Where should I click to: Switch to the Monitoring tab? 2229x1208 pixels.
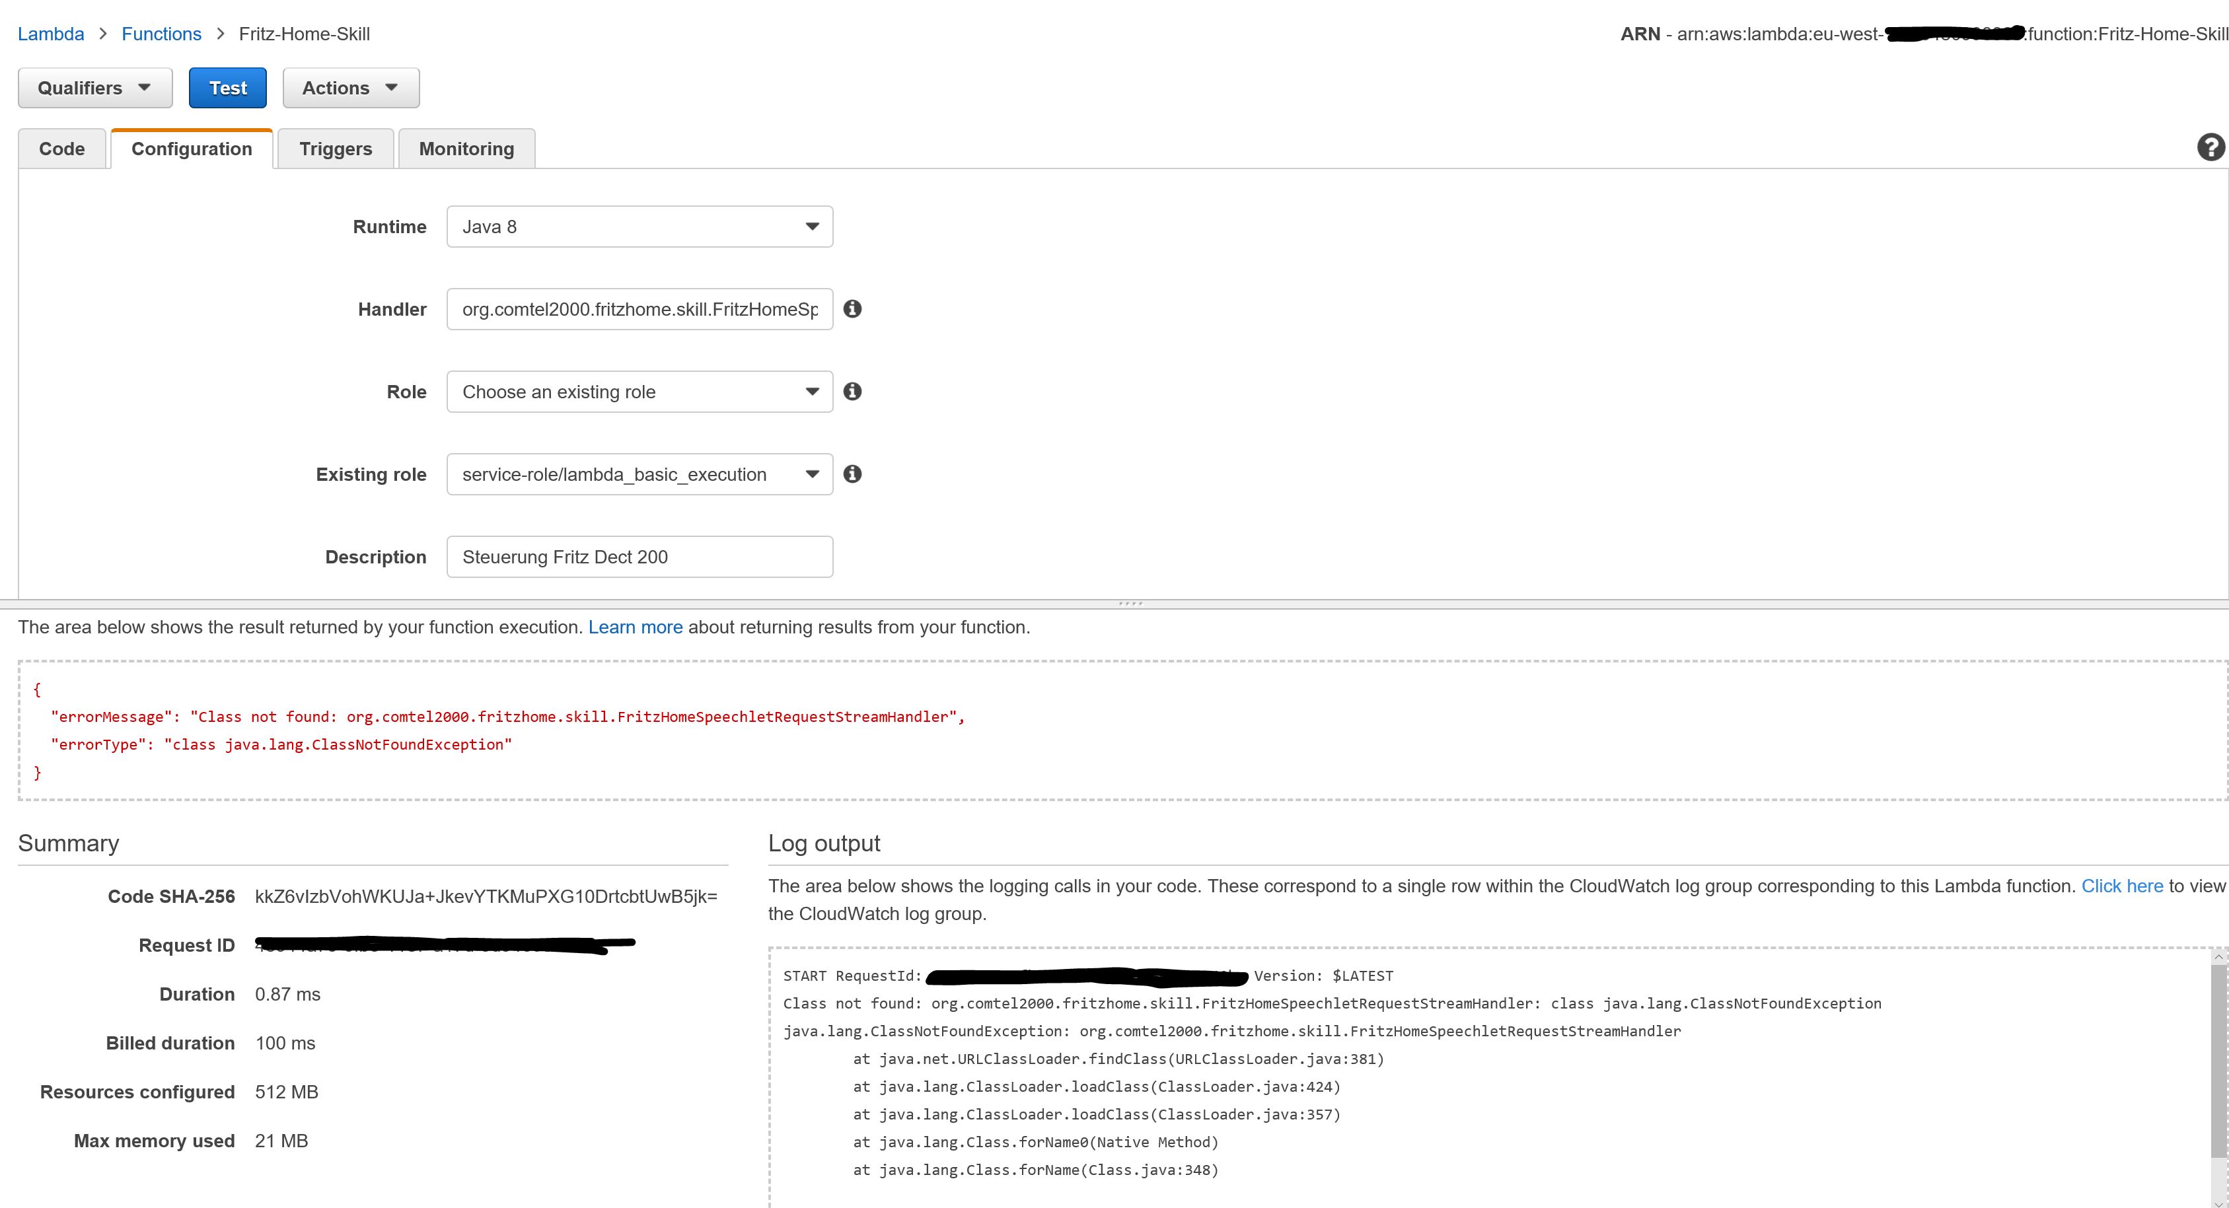pos(466,149)
